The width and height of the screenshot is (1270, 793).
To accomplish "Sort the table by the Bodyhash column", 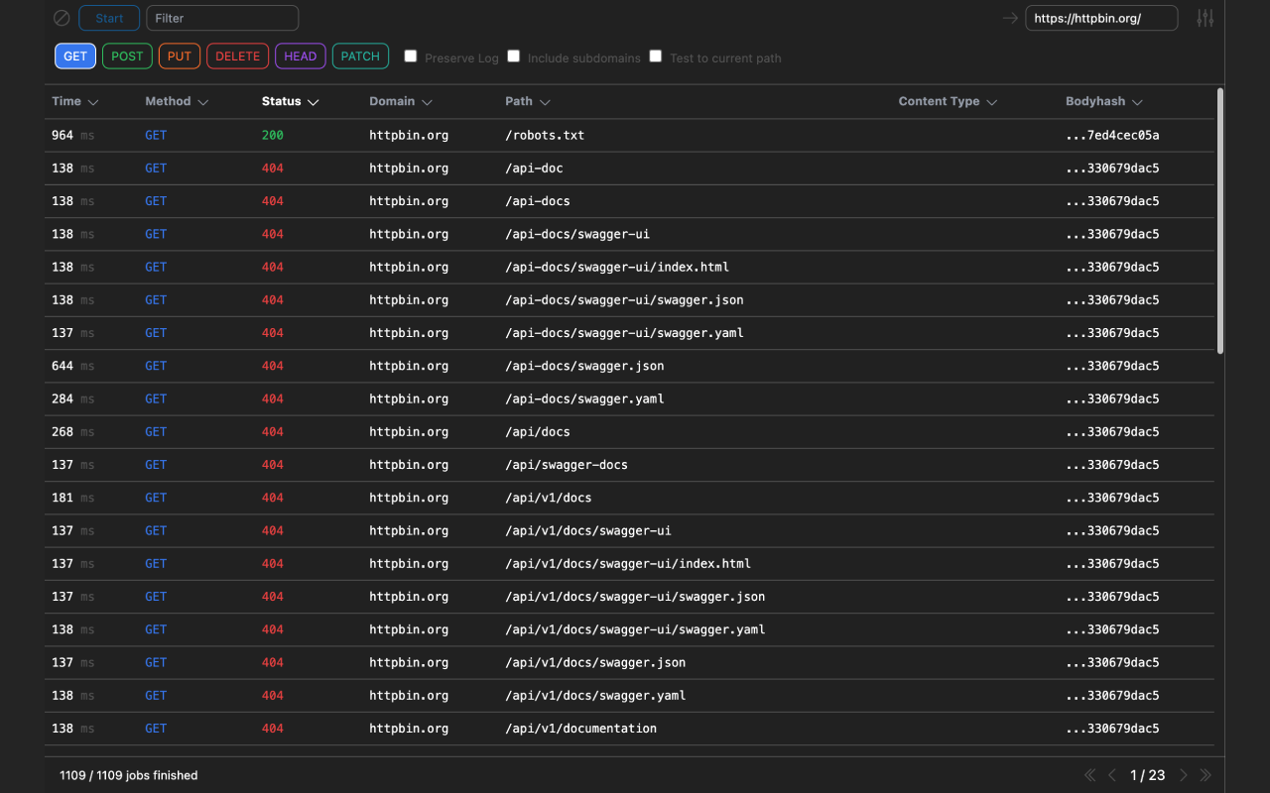I will tap(1104, 101).
